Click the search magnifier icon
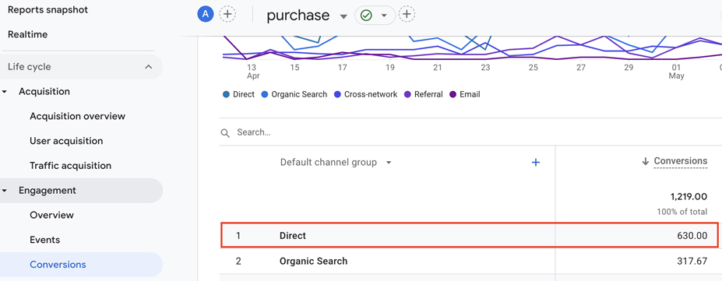The width and height of the screenshot is (722, 281). click(x=225, y=133)
